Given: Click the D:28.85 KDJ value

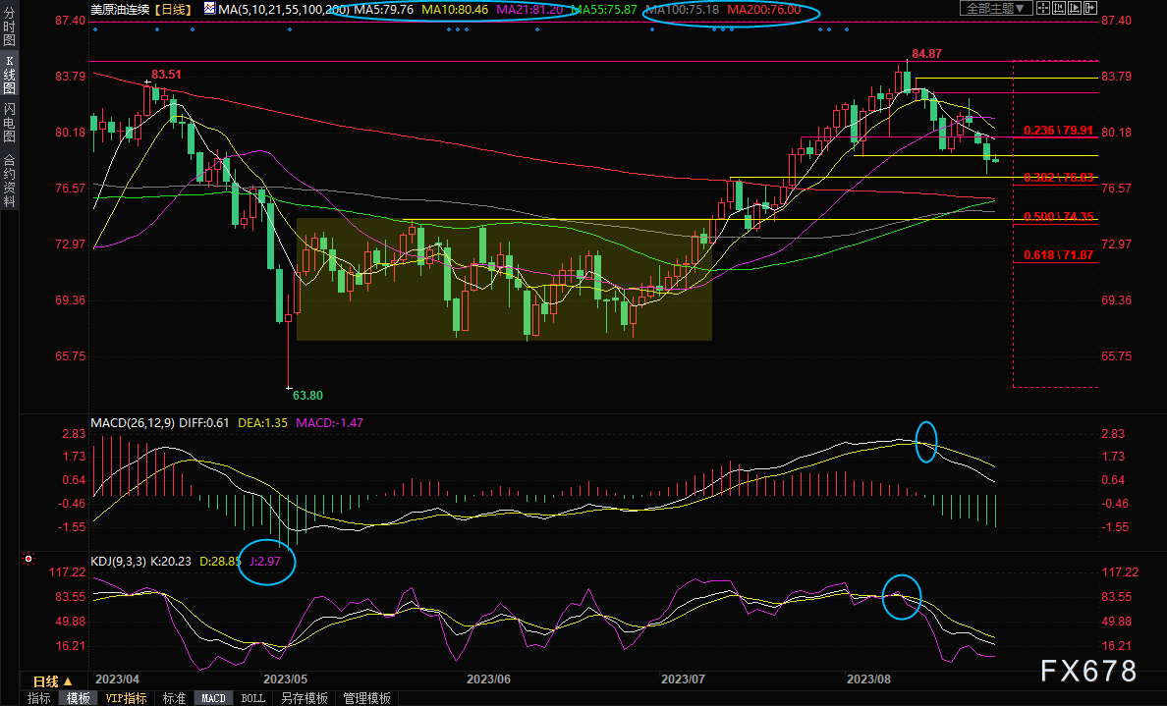Looking at the screenshot, I should (x=220, y=561).
